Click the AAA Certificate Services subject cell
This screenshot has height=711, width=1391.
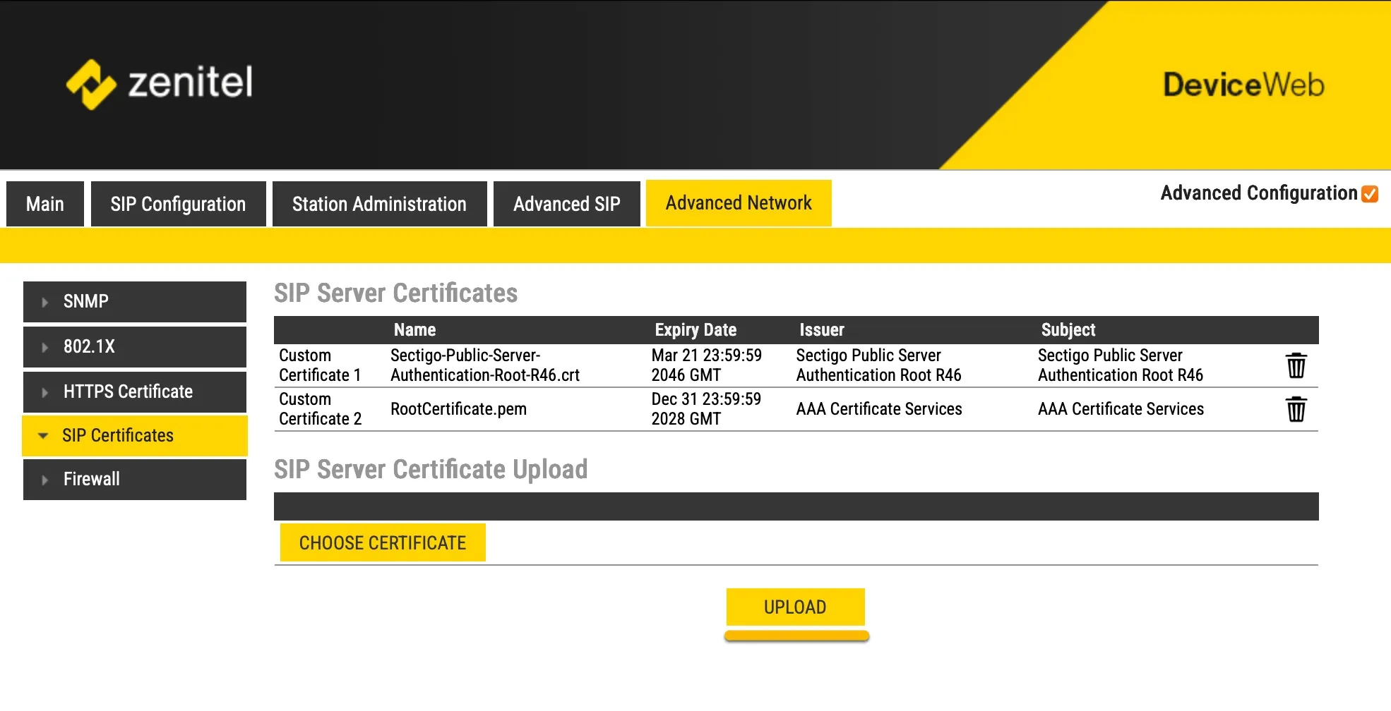(1121, 409)
